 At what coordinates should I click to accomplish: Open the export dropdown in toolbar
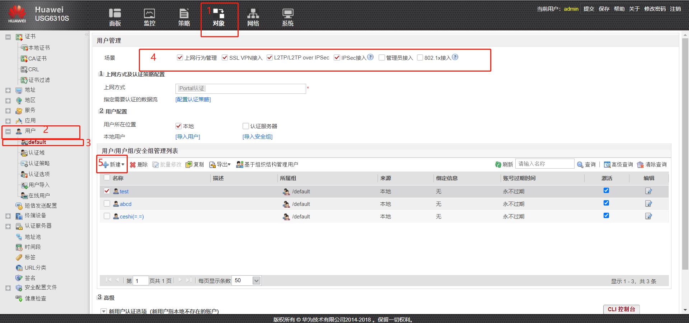click(220, 165)
